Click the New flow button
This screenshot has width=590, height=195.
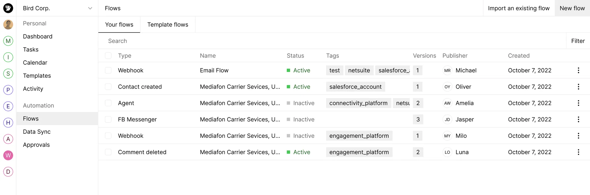pos(572,8)
